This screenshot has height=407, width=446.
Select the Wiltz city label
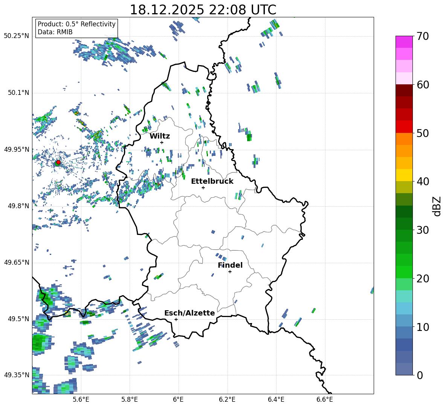tap(160, 136)
